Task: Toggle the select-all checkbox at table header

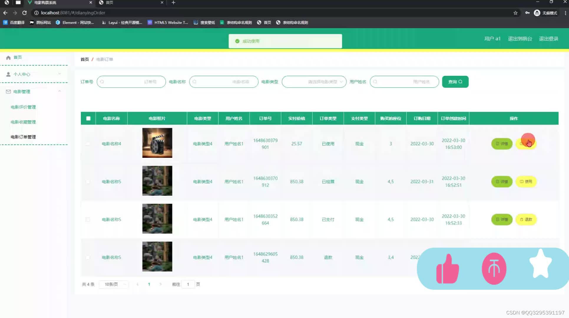Action: tap(88, 118)
